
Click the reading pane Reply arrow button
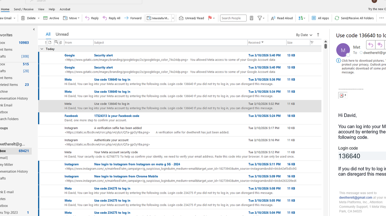pyautogui.click(x=371, y=45)
